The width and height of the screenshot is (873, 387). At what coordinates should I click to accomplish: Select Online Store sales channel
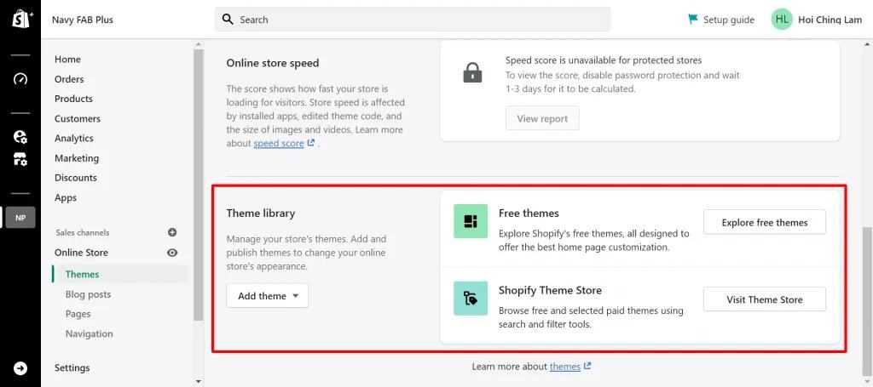(81, 253)
